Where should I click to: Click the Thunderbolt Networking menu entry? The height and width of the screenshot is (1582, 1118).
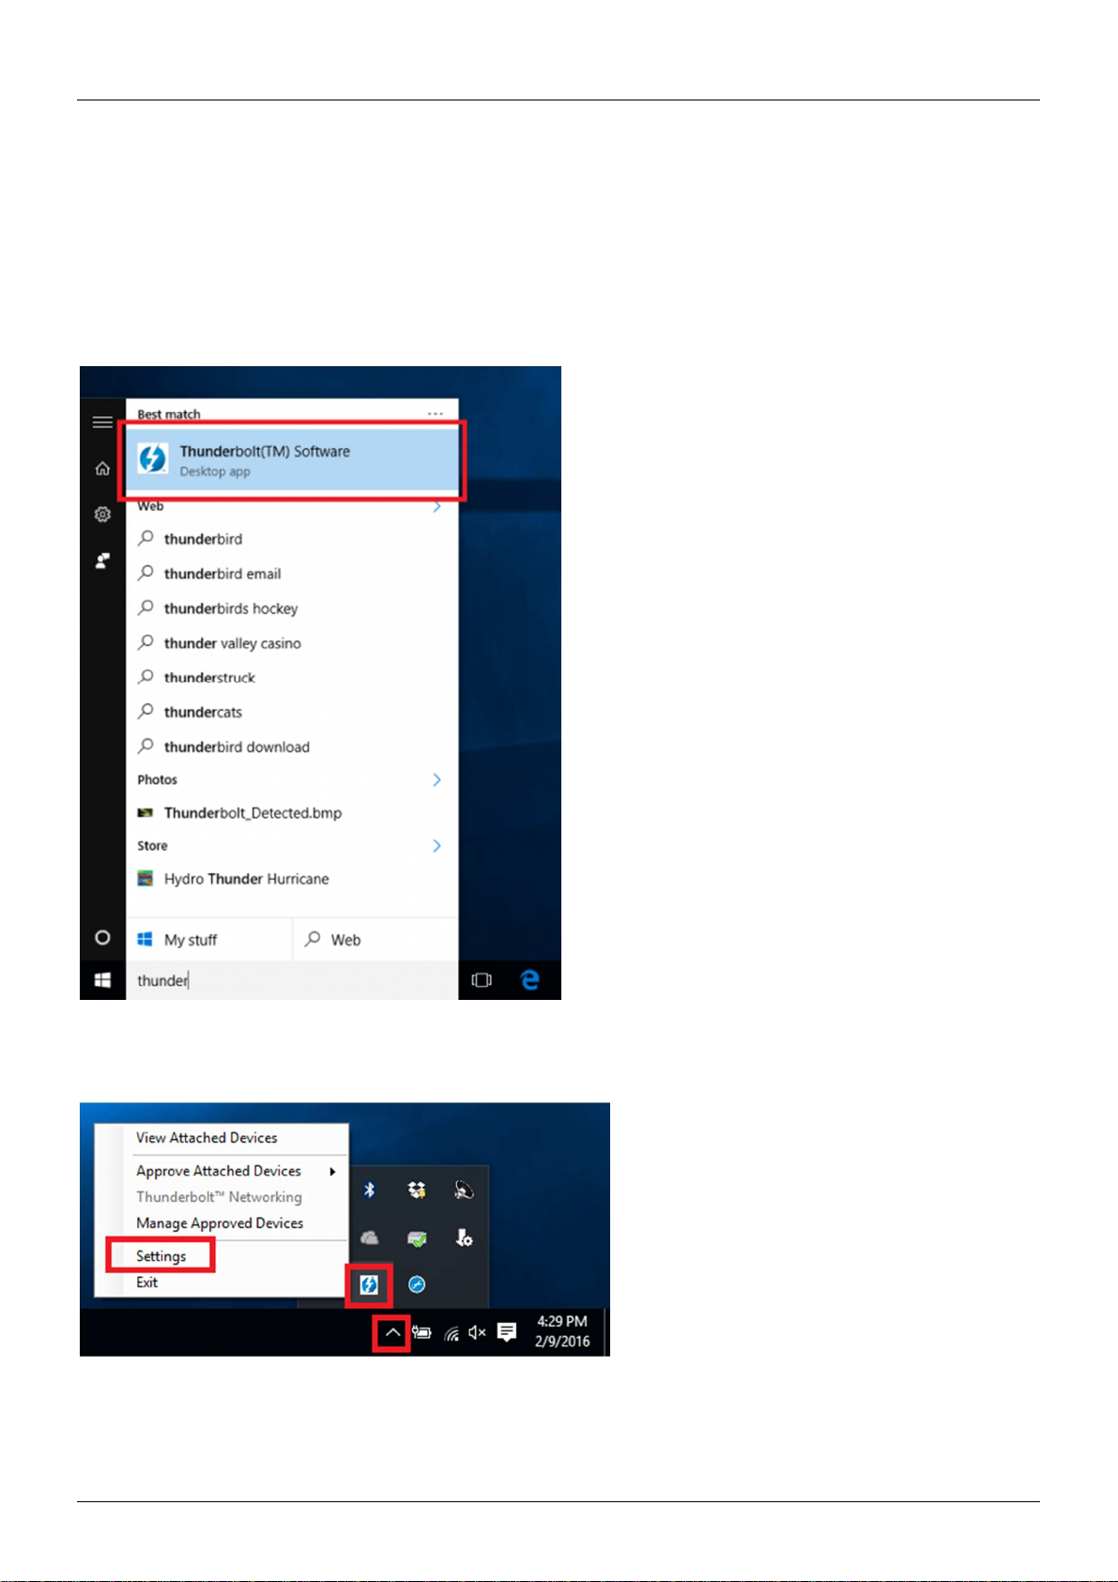pyautogui.click(x=219, y=1197)
